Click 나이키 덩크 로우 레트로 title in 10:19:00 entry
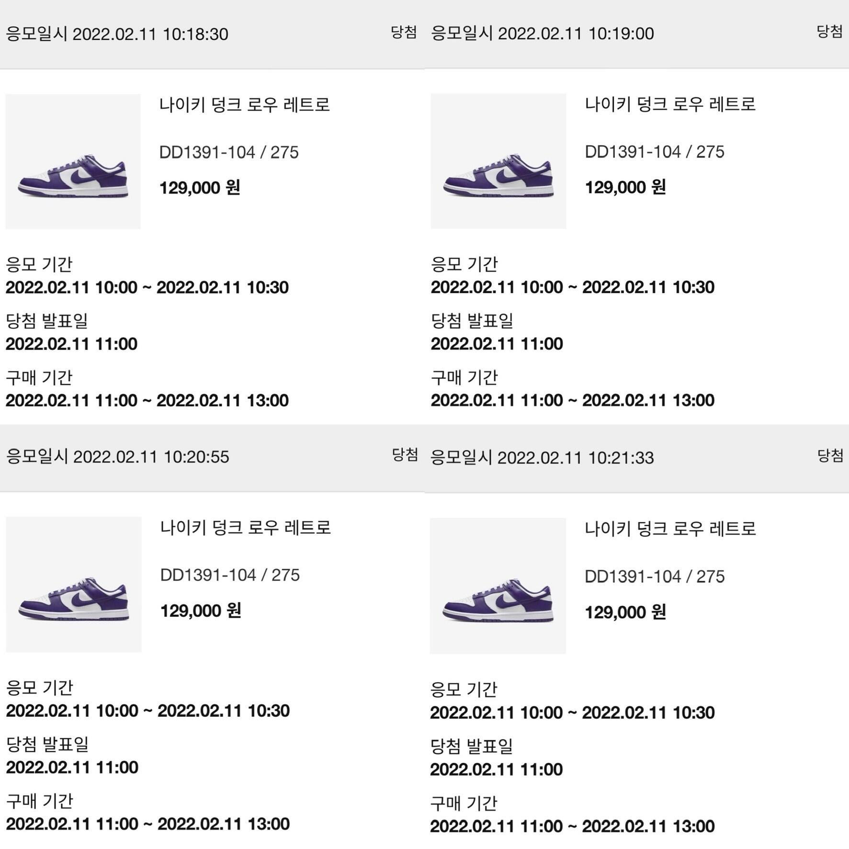This screenshot has width=849, height=849. (x=669, y=104)
